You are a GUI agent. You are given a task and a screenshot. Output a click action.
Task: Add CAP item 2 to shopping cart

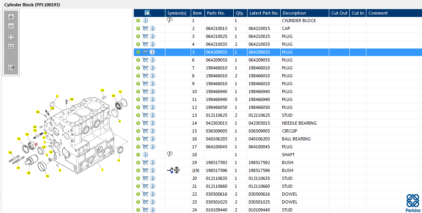[x=145, y=28]
